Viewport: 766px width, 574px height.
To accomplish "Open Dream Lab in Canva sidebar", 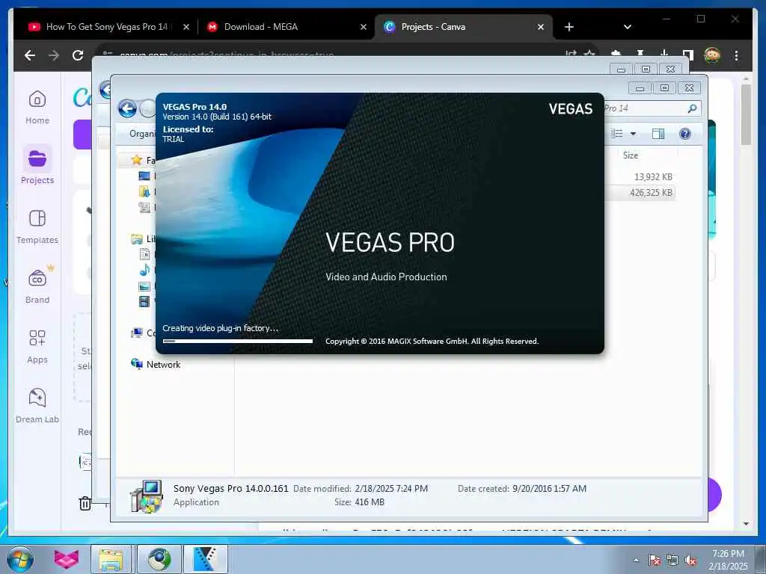I will tap(37, 406).
